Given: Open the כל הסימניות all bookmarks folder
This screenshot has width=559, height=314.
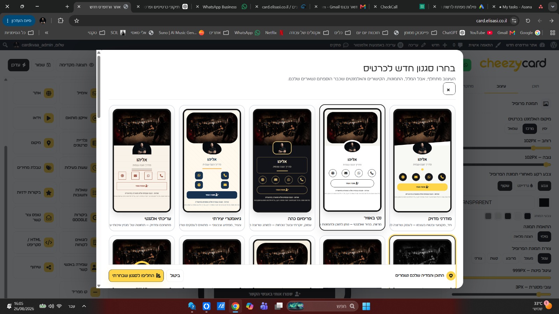Looking at the screenshot, I should [19, 33].
